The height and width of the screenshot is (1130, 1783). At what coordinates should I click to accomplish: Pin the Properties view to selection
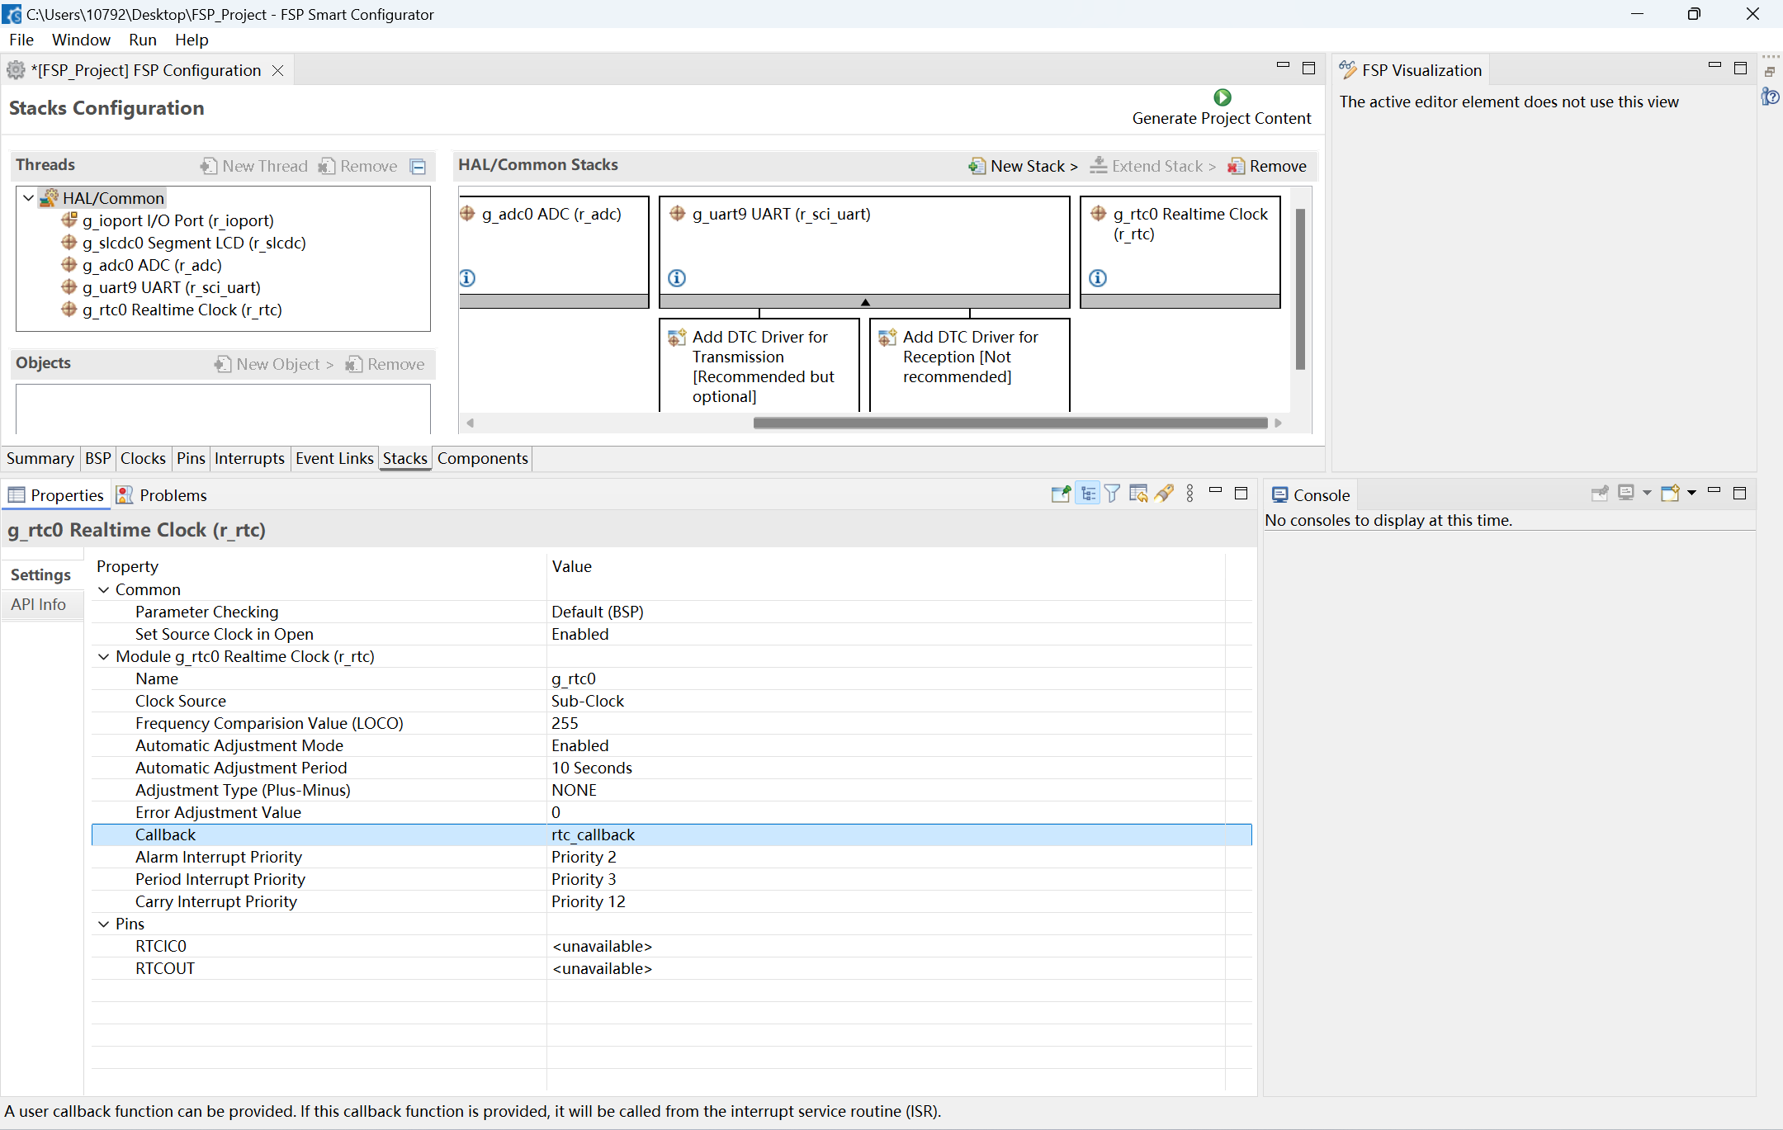tap(1061, 494)
